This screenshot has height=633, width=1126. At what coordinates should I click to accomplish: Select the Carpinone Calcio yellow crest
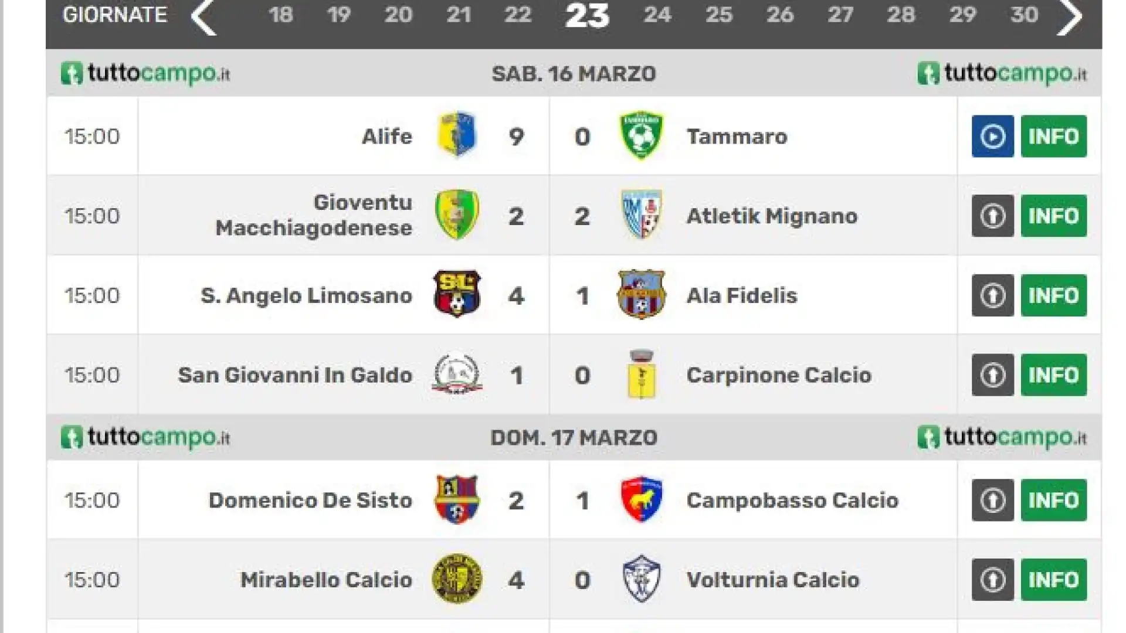pos(641,374)
